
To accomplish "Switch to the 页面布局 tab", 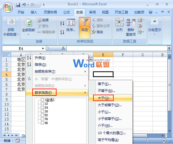I will click(50, 12).
